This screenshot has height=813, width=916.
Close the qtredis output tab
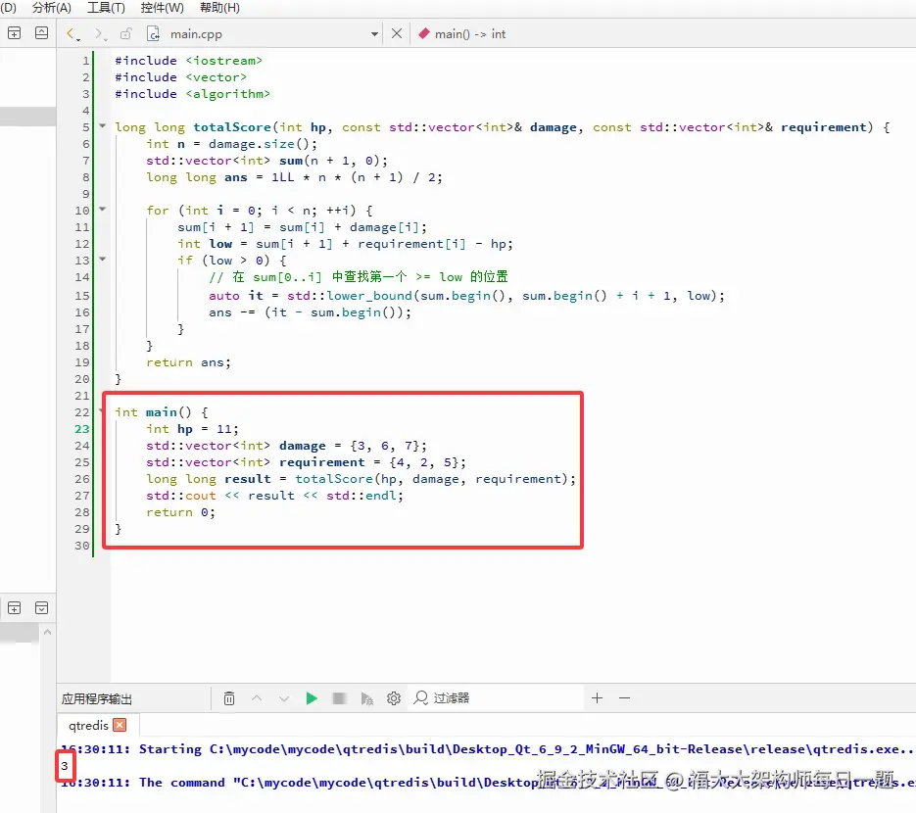pos(120,725)
